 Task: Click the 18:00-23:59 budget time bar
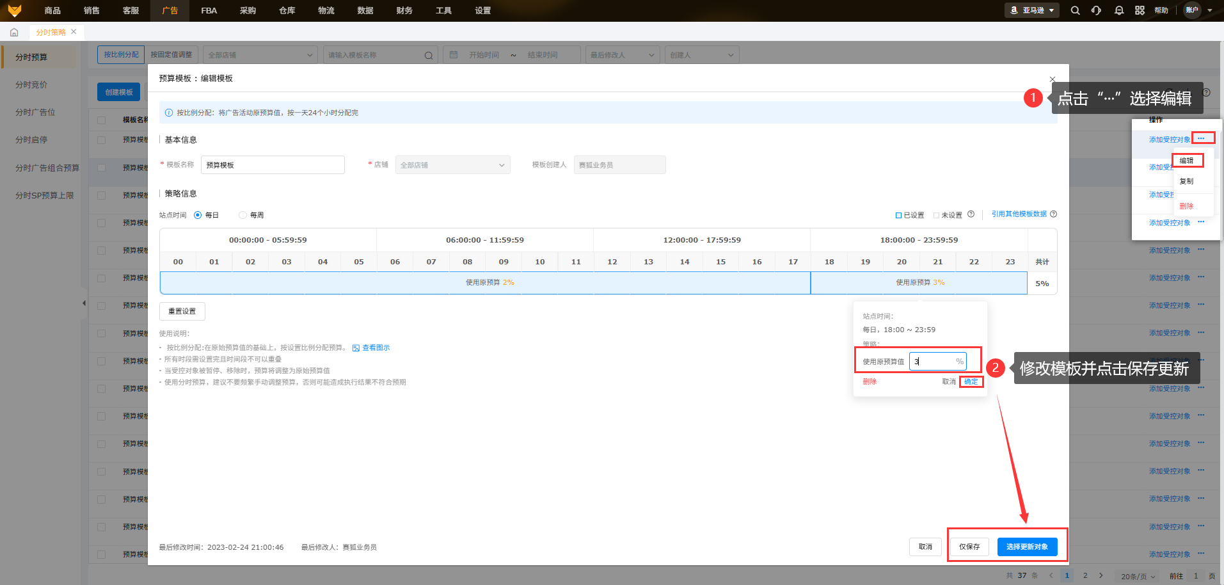pyautogui.click(x=919, y=282)
